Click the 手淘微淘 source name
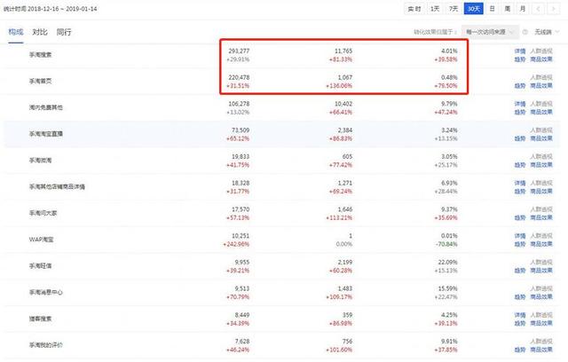Screen dimensions: 568x362 (40, 161)
